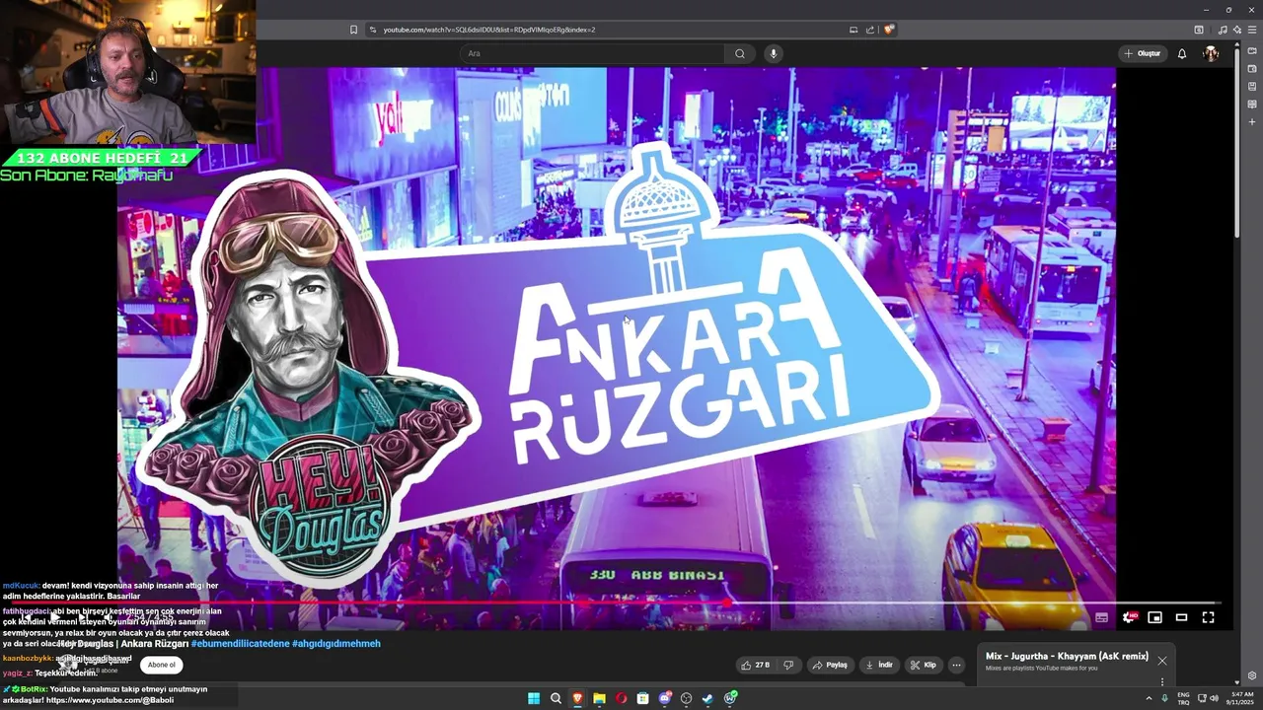Like the video with the 27 B thumbs-up
This screenshot has width=1263, height=710.
point(756,665)
